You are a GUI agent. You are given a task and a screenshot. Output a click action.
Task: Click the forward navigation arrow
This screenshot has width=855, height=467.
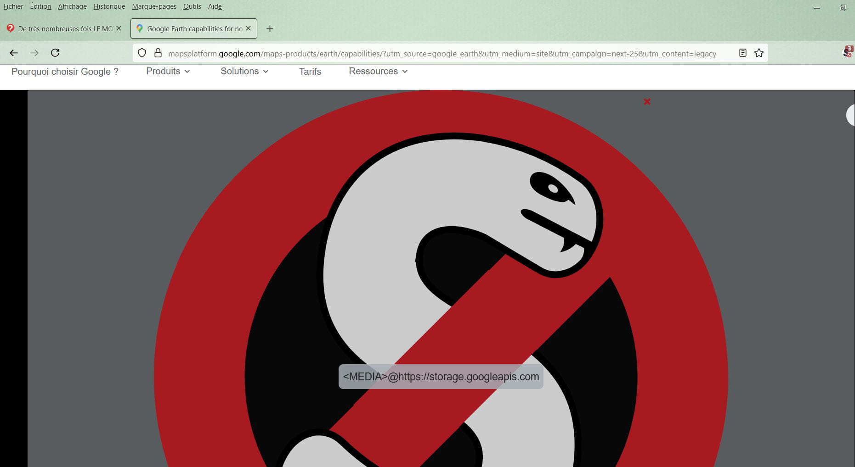click(x=34, y=53)
